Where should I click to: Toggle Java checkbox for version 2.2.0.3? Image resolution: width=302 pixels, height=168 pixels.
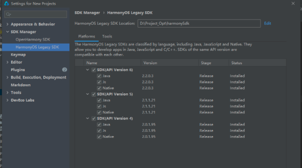(99, 76)
